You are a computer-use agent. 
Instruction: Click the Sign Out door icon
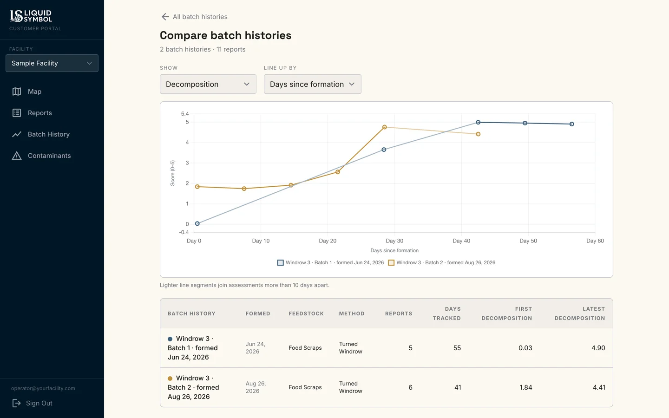(17, 403)
